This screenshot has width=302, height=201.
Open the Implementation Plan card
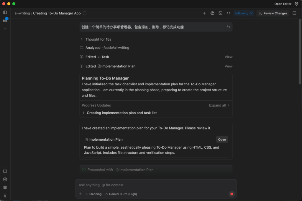coord(222,139)
